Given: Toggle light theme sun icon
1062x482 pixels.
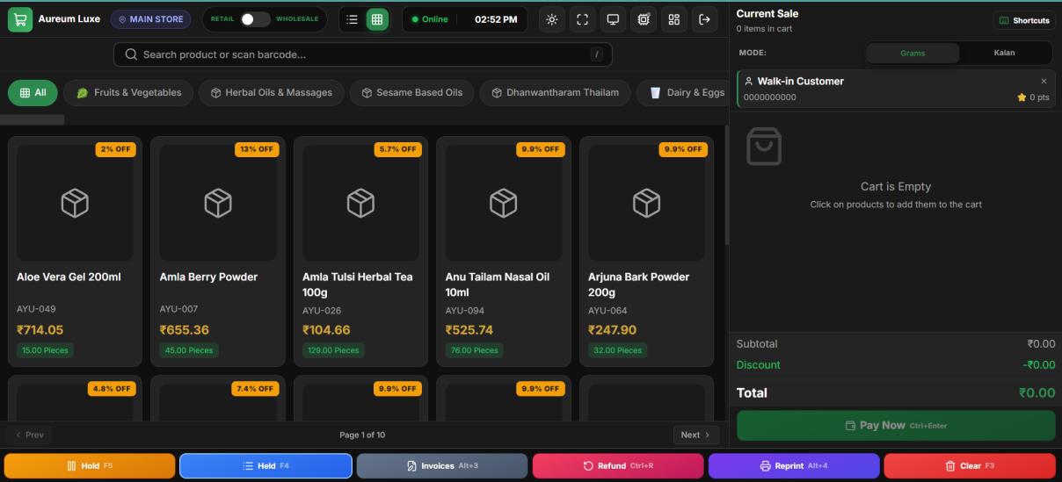Looking at the screenshot, I should click(x=551, y=19).
